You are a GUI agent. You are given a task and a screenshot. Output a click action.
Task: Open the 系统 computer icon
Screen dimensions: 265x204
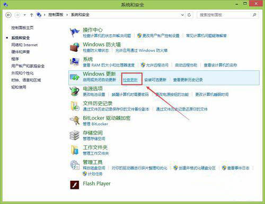75,62
